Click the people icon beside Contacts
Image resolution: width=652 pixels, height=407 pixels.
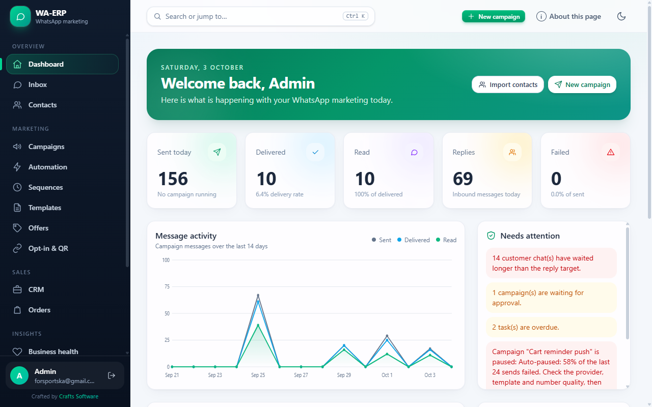[x=17, y=105]
